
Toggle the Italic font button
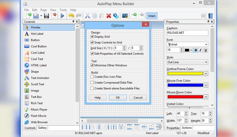(201, 50)
